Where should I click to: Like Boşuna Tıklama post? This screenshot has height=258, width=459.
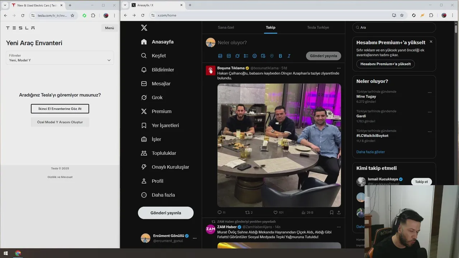tap(278, 212)
